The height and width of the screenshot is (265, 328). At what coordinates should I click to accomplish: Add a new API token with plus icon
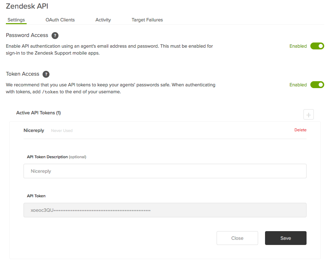[309, 114]
